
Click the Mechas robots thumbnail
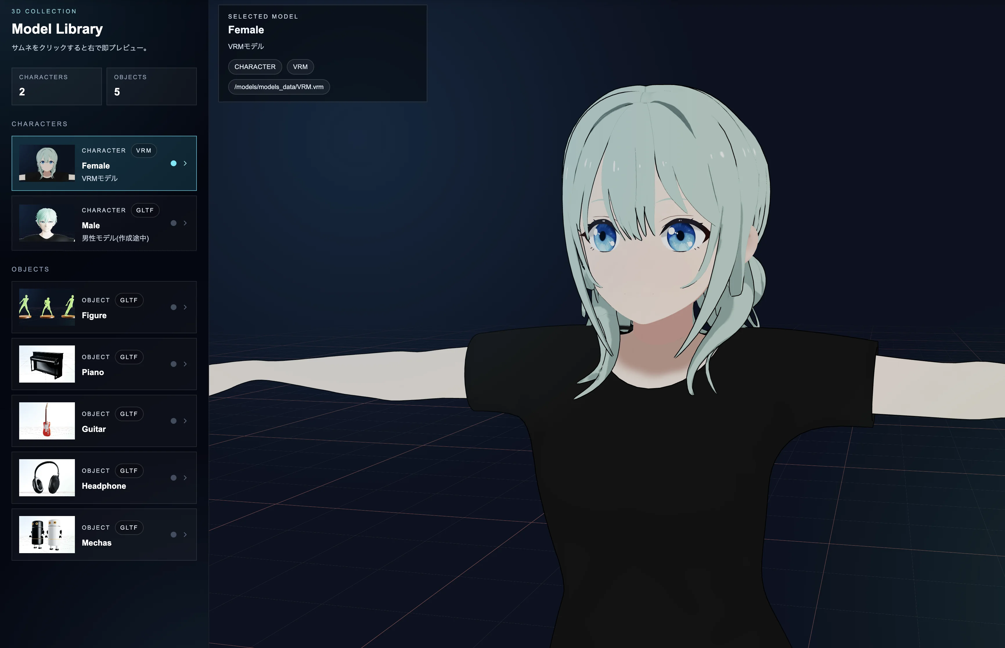click(x=47, y=534)
